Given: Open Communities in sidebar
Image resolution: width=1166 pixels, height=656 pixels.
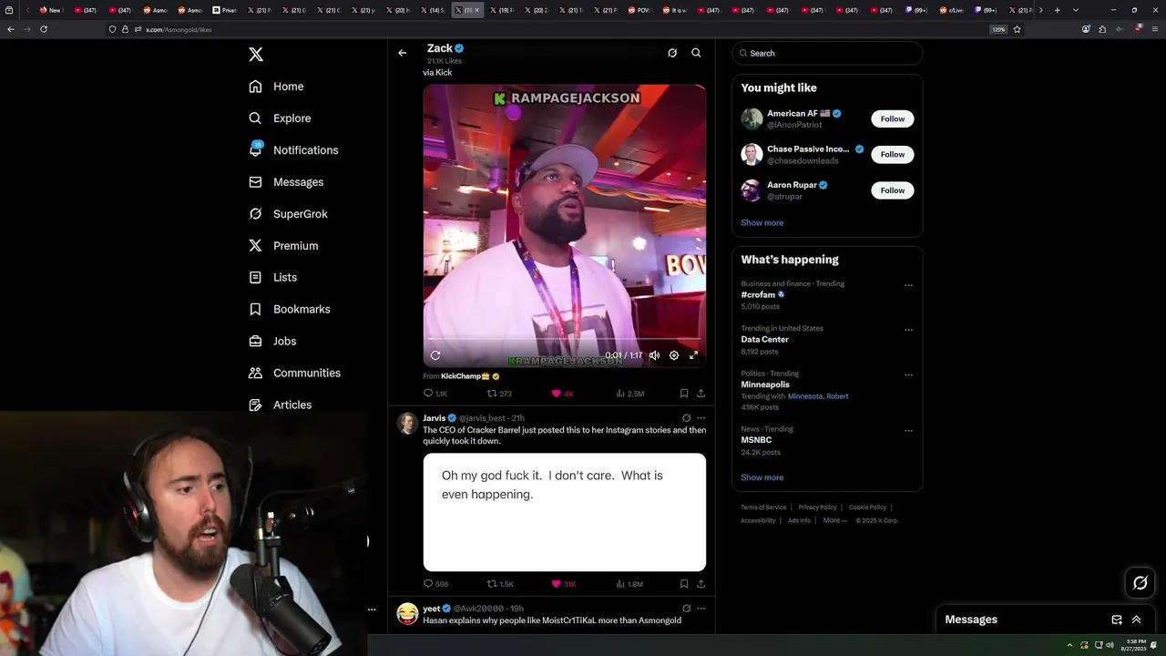Looking at the screenshot, I should [294, 373].
